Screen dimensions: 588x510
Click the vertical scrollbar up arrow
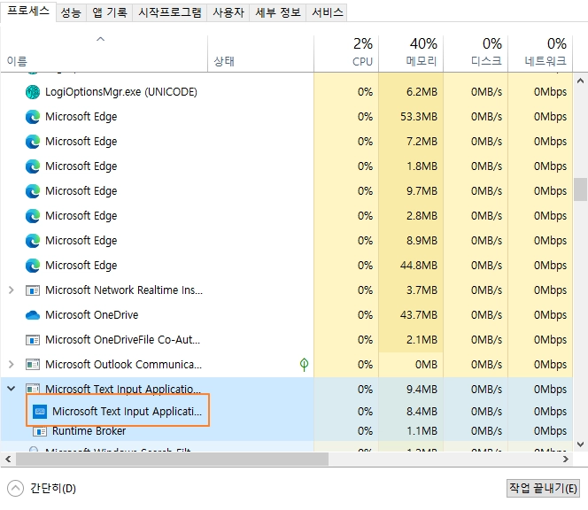point(581,81)
